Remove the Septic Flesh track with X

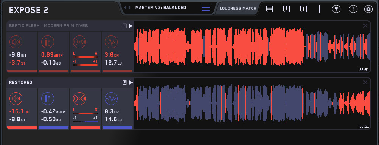[365, 26]
